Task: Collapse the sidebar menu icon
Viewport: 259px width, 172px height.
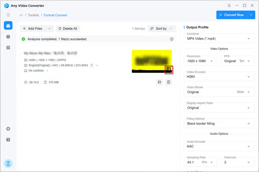Action: (x=8, y=15)
